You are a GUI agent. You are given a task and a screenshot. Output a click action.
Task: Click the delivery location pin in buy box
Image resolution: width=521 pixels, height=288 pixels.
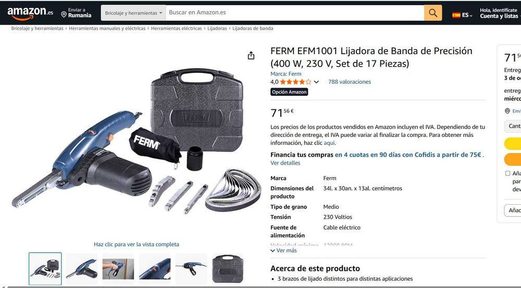click(x=507, y=111)
